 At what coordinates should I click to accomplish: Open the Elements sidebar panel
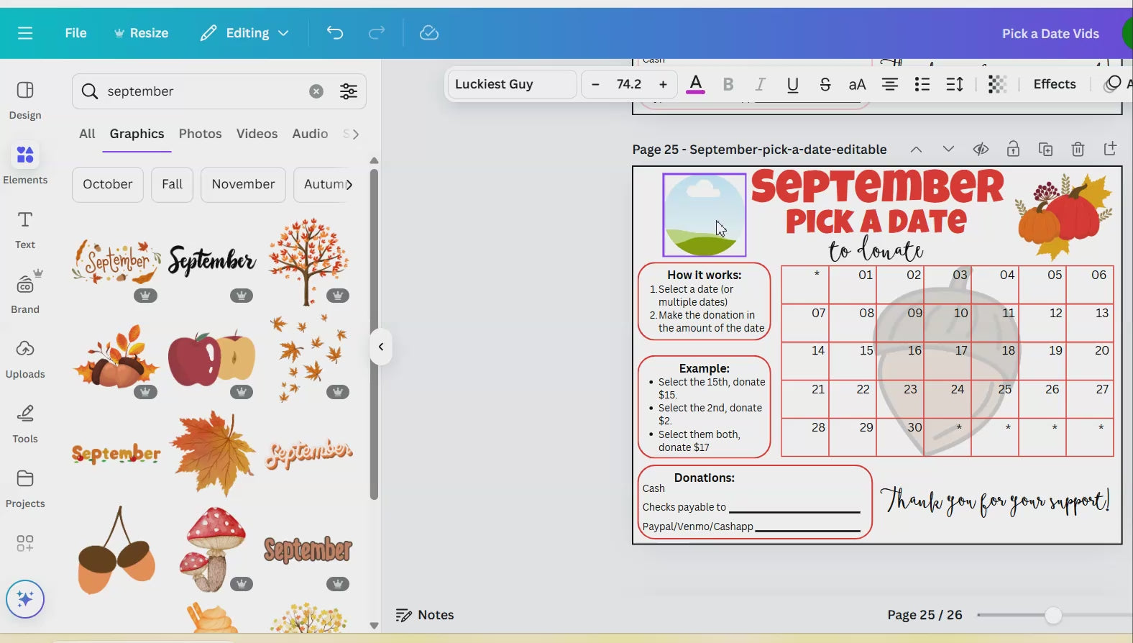(x=25, y=163)
